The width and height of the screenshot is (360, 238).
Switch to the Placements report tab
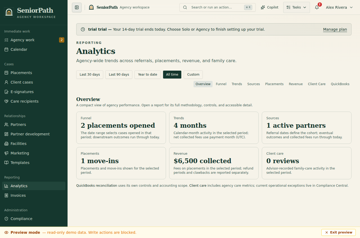(x=274, y=84)
